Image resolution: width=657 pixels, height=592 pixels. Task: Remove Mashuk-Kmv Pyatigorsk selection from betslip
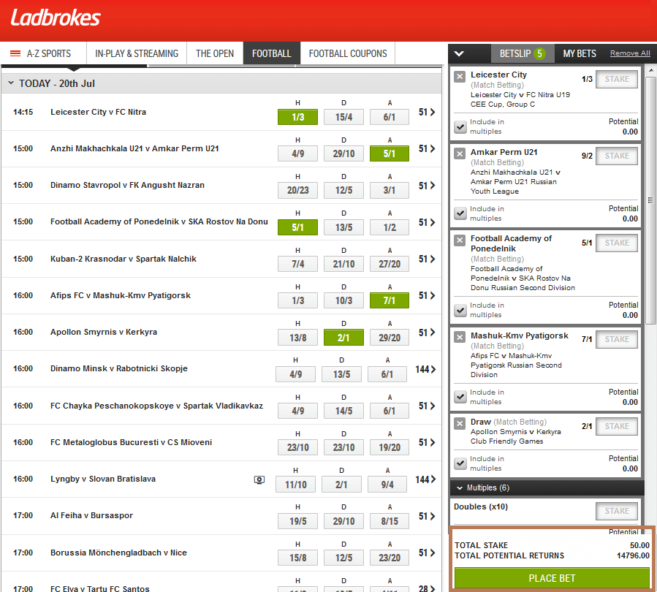460,337
